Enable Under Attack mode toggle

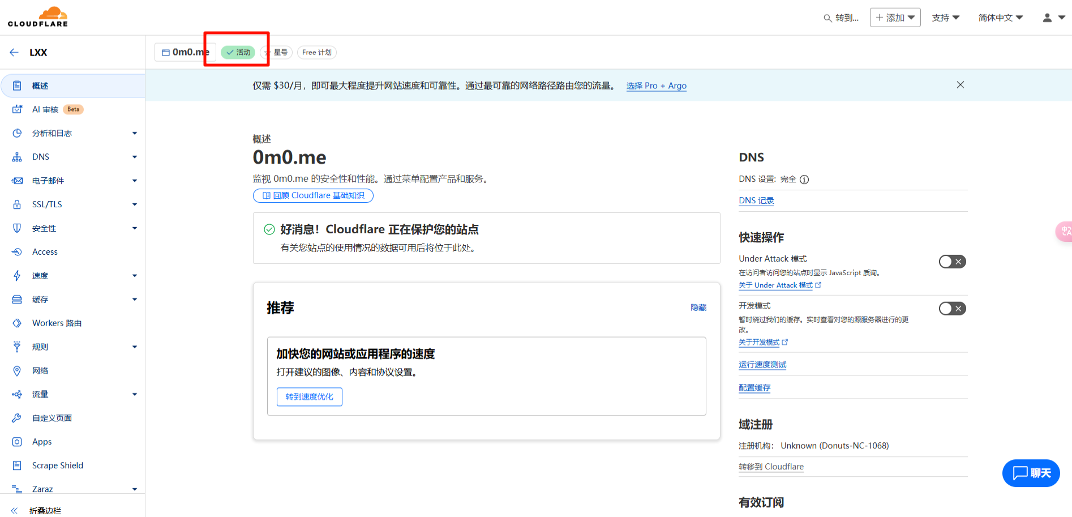(x=952, y=262)
